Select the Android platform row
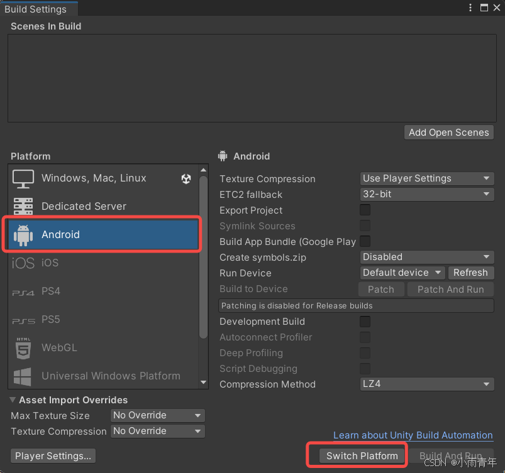Image resolution: width=505 pixels, height=473 pixels. pyautogui.click(x=103, y=234)
